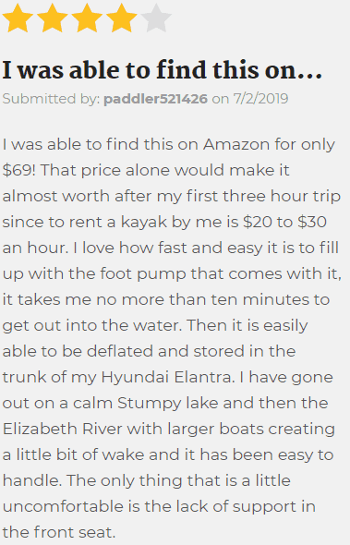Click the fourth gold rating star

point(122,18)
